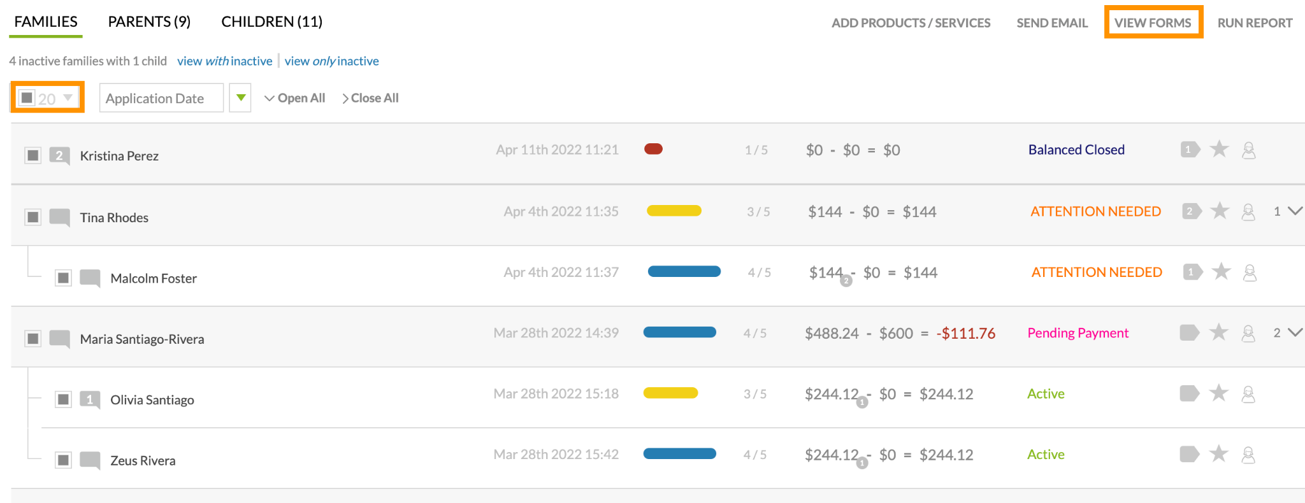Click the person icon for Malcolm Foster

(x=1250, y=273)
